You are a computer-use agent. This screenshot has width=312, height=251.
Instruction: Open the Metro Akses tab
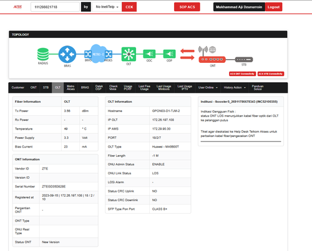pos(71,88)
